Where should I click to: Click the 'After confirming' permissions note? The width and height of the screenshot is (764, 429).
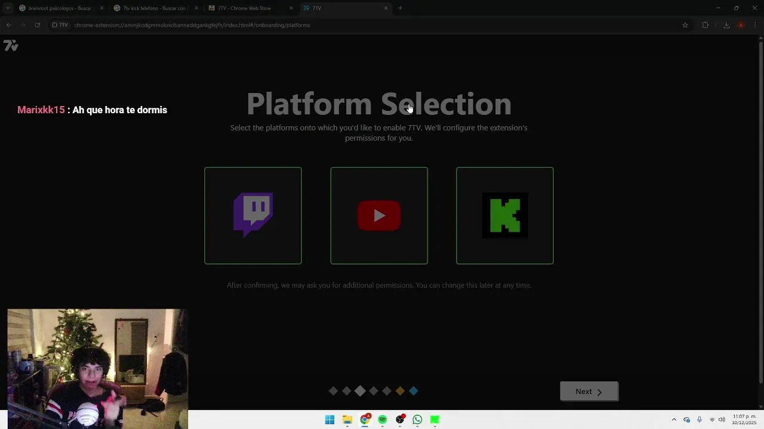379,285
